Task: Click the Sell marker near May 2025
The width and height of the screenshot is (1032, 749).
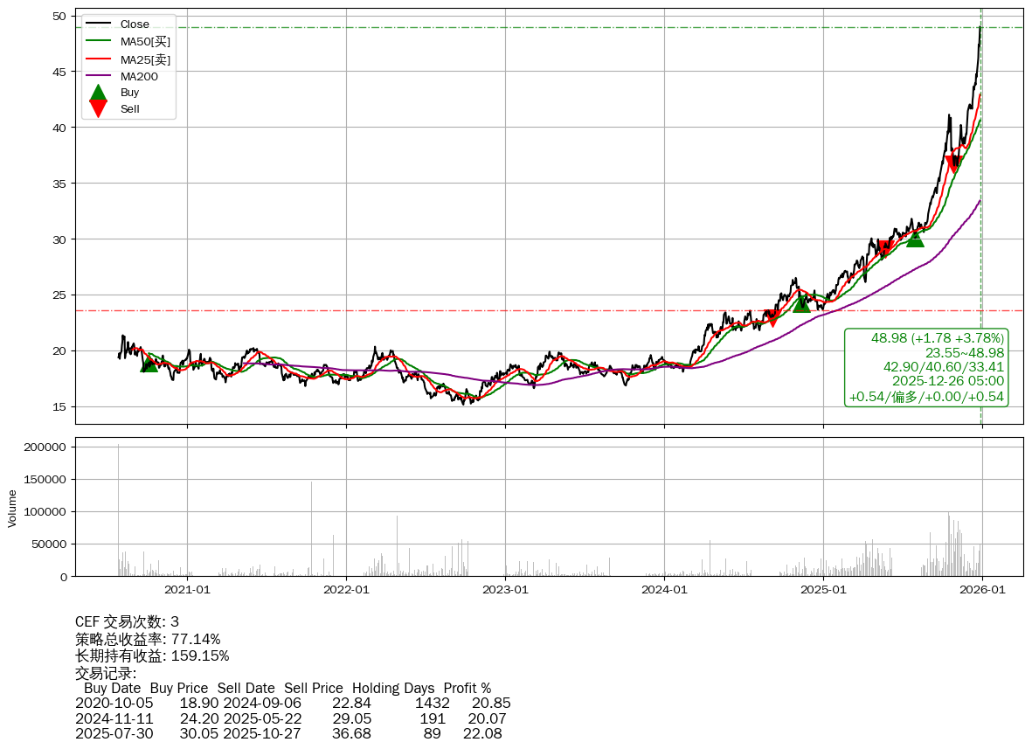Action: (884, 249)
